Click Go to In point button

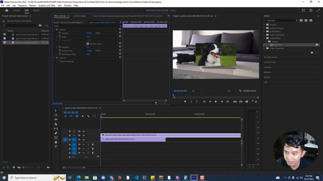click(204, 102)
